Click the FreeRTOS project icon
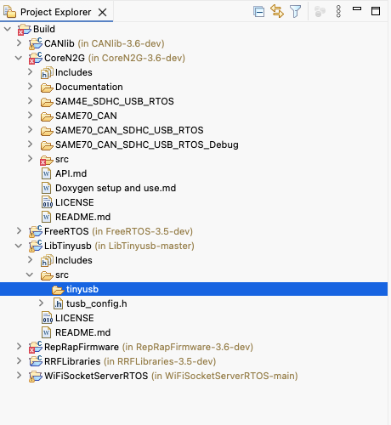Viewport: 391px width, 425px height. [36, 231]
